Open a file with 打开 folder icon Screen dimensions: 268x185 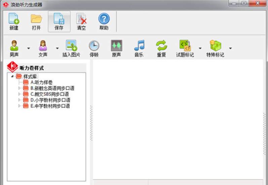pyautogui.click(x=36, y=22)
